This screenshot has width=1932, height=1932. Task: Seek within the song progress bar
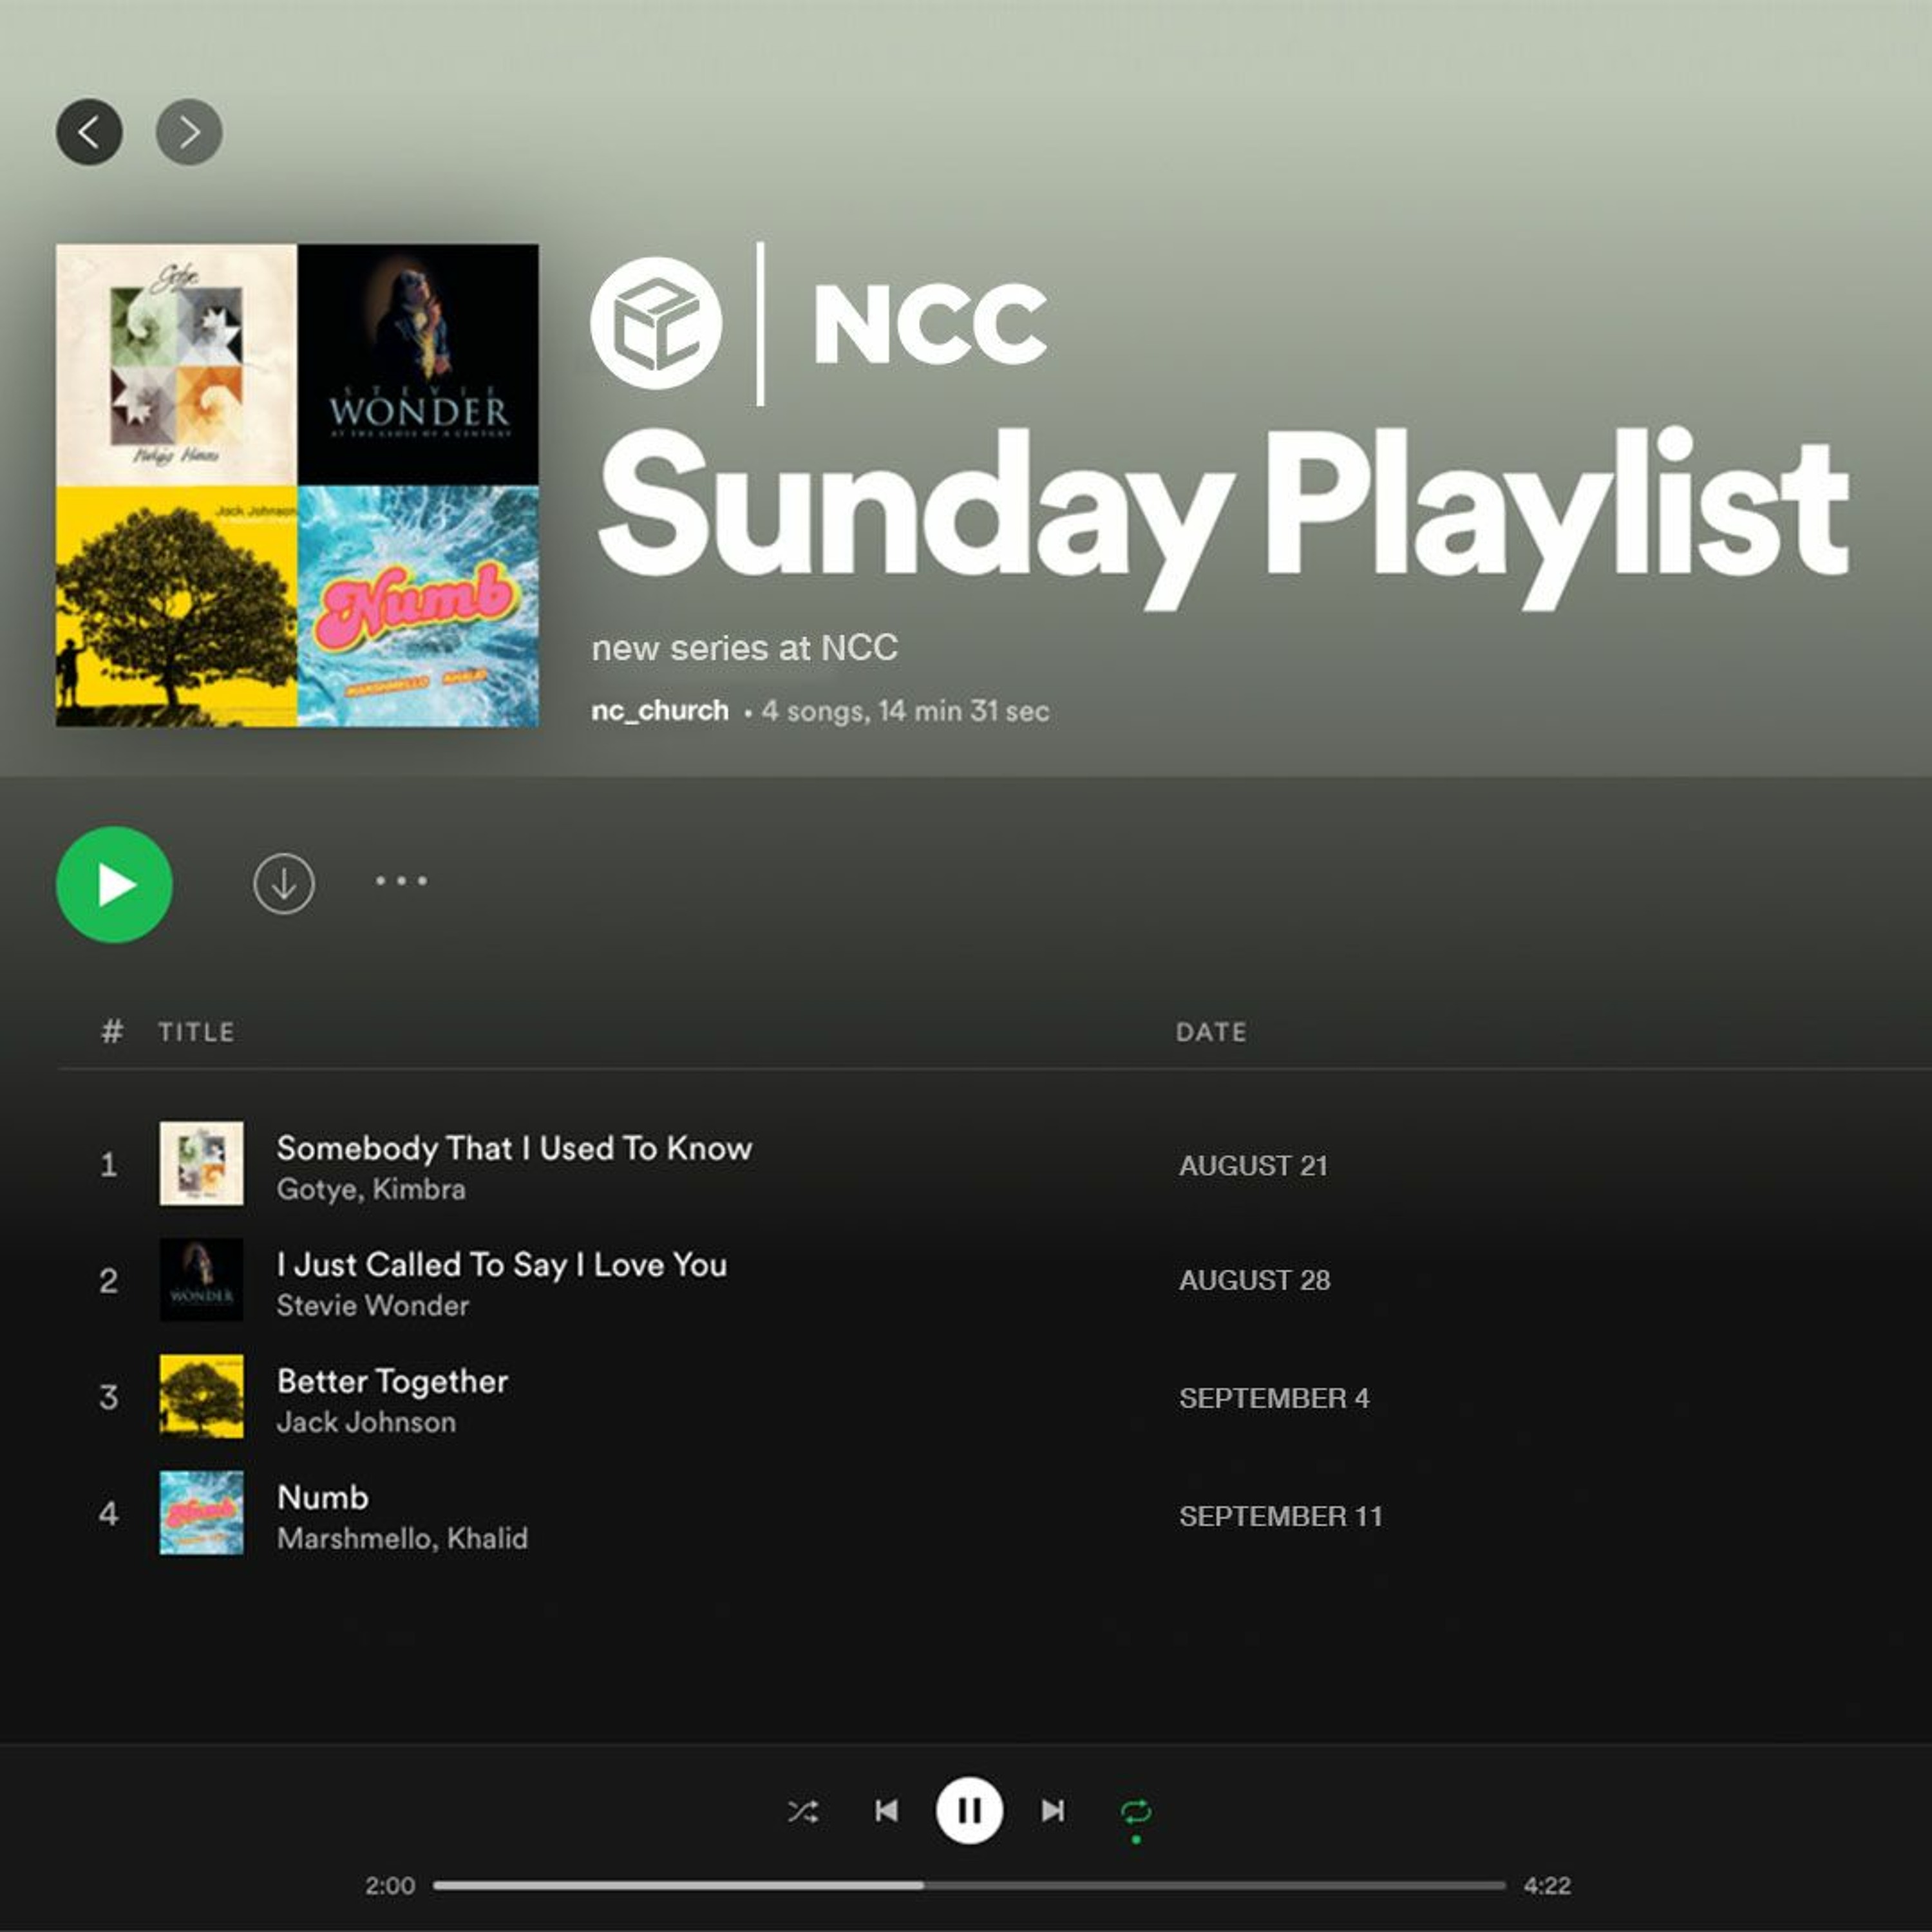(969, 1885)
